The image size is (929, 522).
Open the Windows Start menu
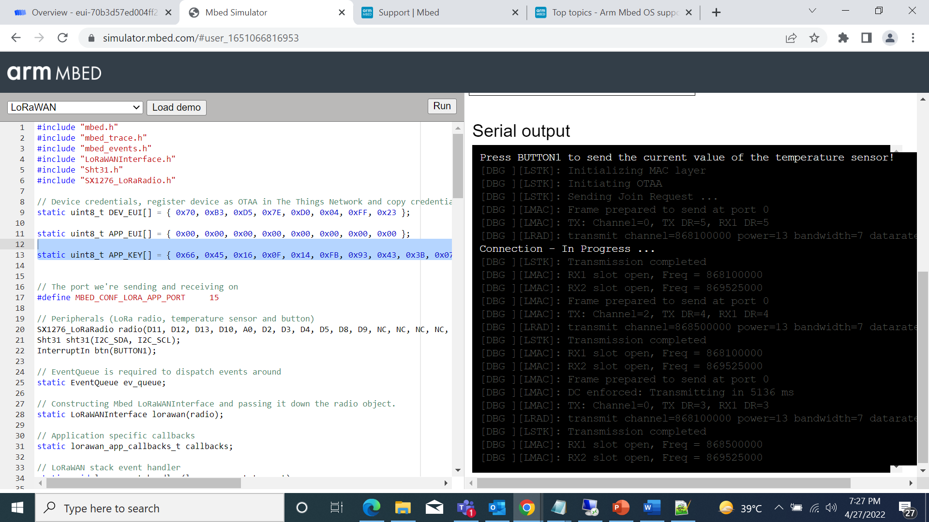click(x=17, y=508)
